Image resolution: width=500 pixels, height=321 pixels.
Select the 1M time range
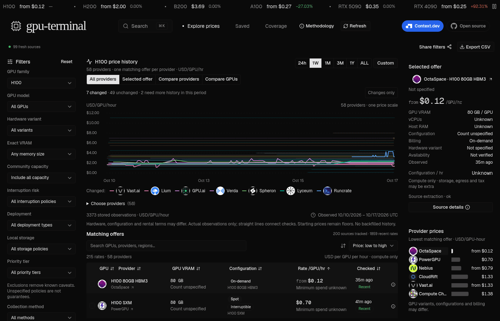pos(327,63)
